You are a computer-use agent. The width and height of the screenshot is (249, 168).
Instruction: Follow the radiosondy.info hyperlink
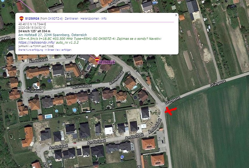[x=37, y=42]
